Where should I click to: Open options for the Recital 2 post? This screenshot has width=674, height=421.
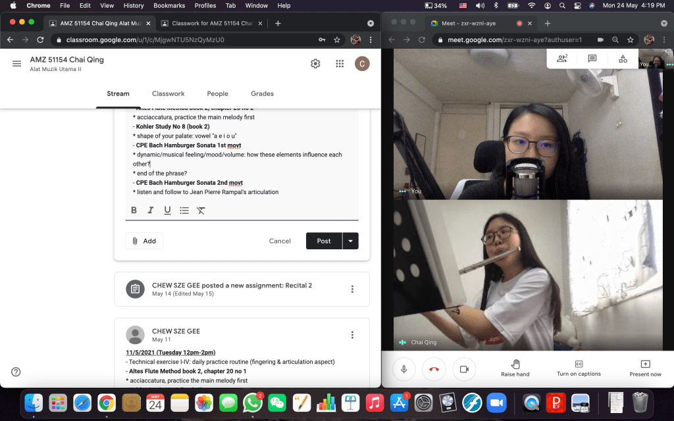(352, 289)
